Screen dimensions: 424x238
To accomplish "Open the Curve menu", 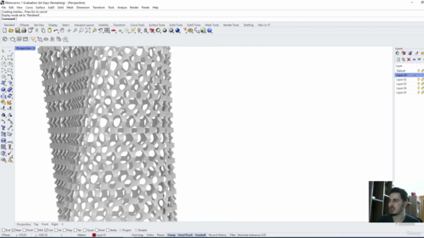I will point(29,7).
